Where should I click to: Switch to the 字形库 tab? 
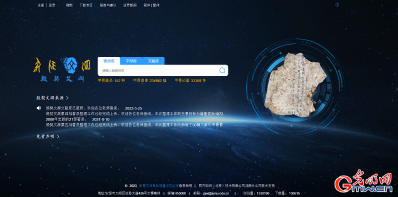[x=131, y=61]
